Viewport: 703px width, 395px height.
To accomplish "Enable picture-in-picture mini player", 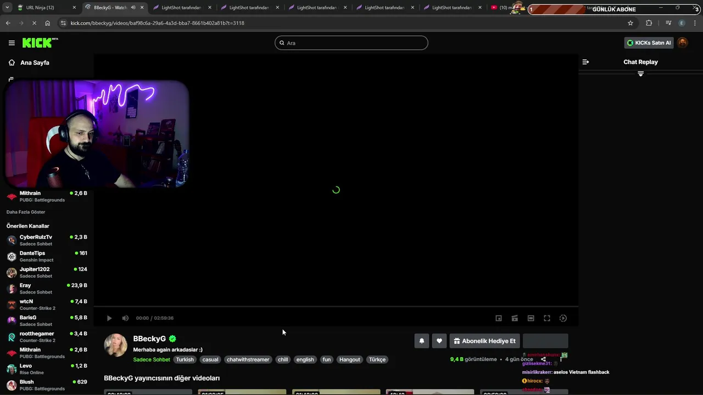I will pyautogui.click(x=499, y=318).
